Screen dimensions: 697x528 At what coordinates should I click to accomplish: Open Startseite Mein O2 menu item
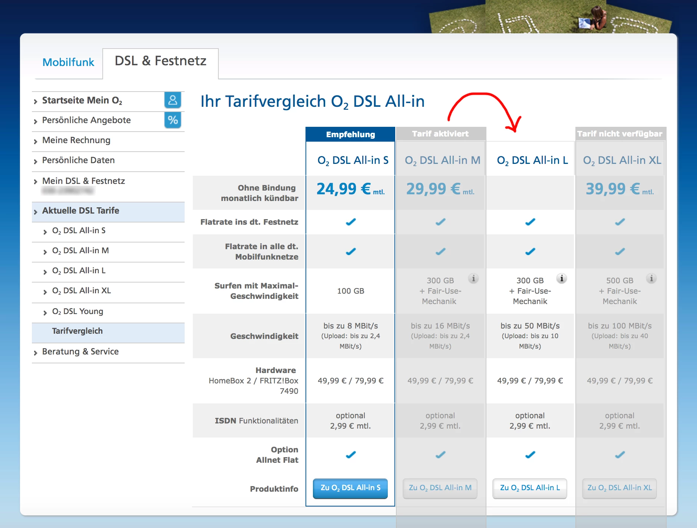coord(82,100)
